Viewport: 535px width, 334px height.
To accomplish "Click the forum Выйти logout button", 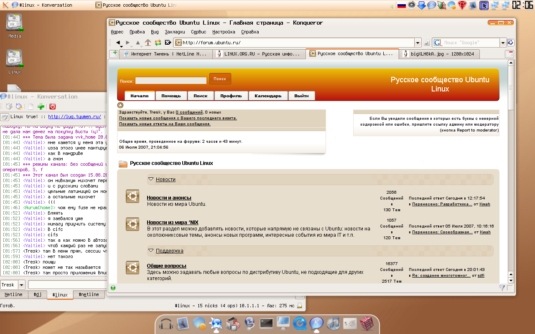I will pyautogui.click(x=301, y=96).
